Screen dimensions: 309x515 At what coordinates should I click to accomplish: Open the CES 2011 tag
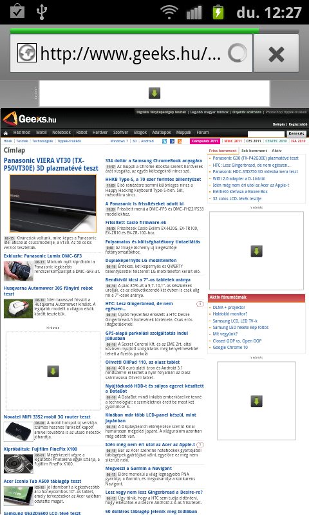[254, 141]
